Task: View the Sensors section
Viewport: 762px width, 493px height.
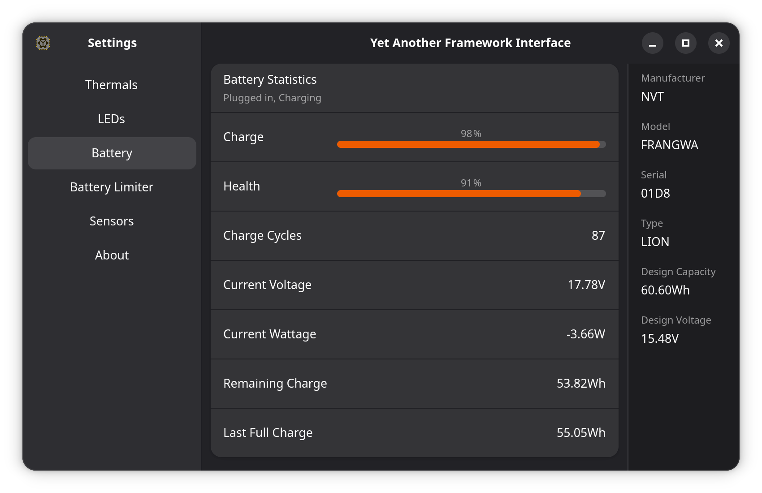Action: pyautogui.click(x=111, y=221)
